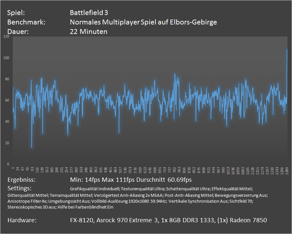Click the y-axis label '0'
Viewport: 292px width, 234px height.
tap(8, 164)
